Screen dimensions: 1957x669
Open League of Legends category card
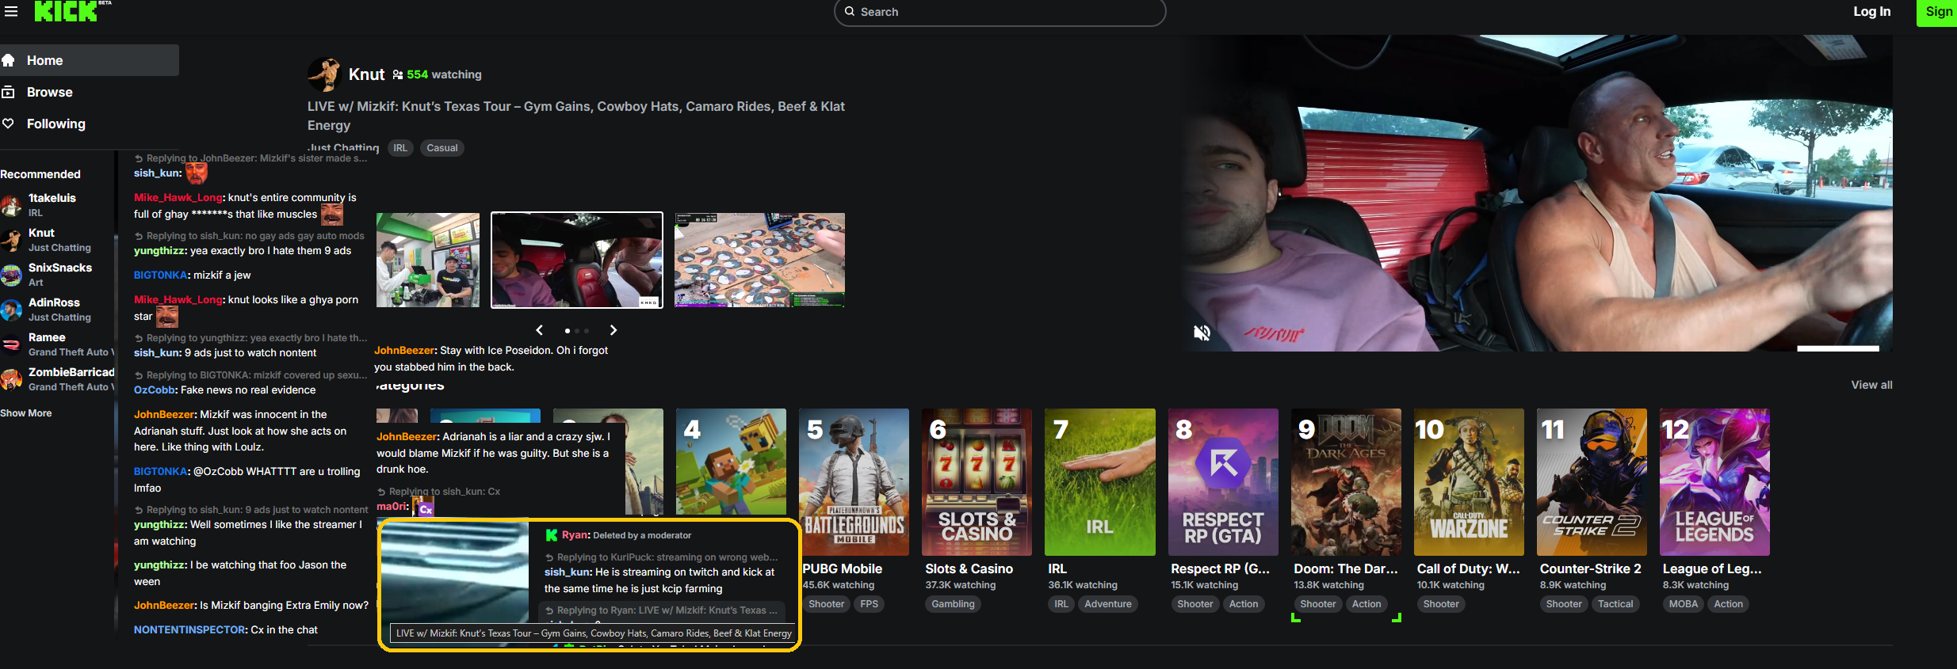1714,482
